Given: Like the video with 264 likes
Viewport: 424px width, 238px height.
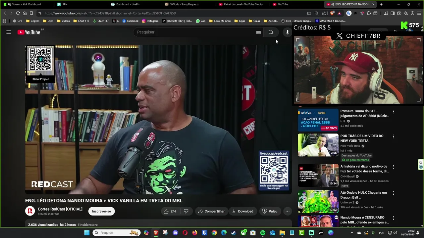Looking at the screenshot, I should pos(170,211).
